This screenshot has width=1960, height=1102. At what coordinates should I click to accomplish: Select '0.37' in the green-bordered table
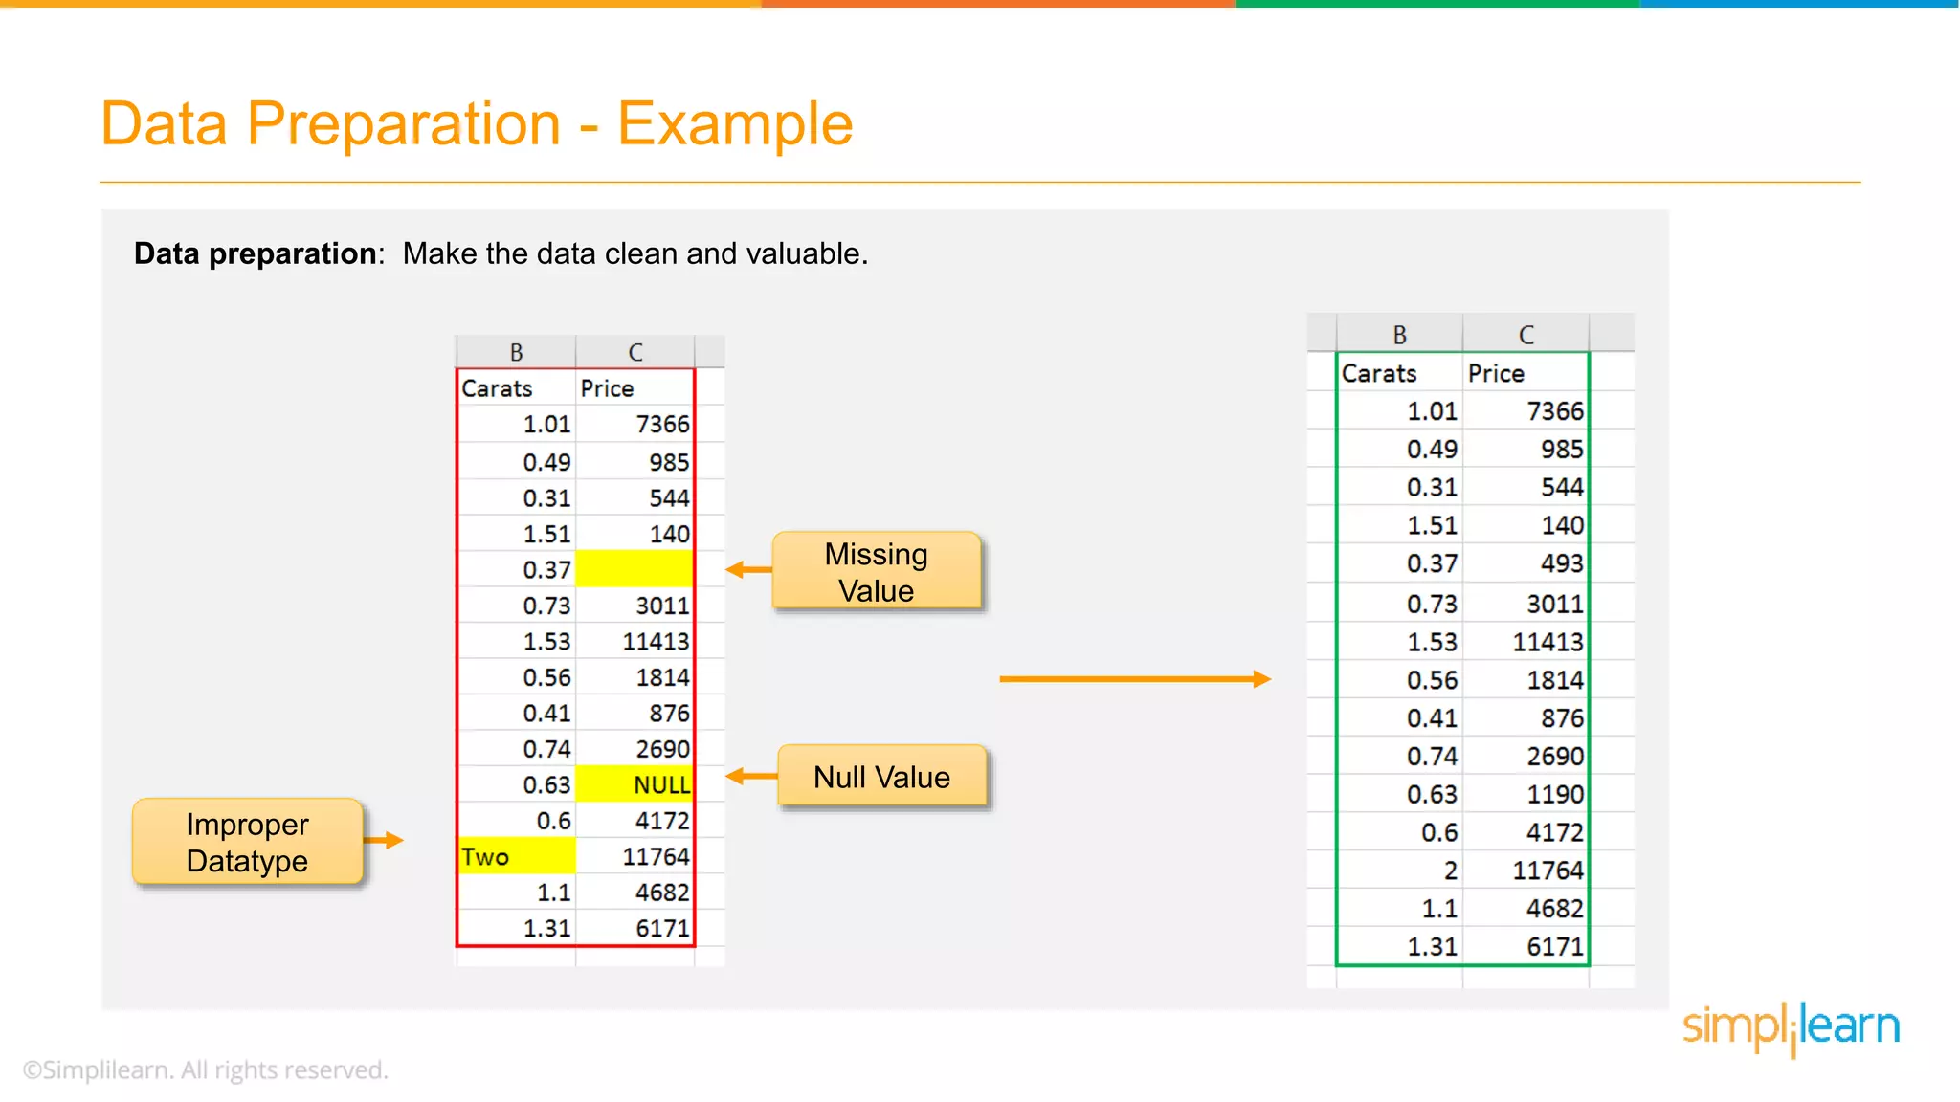pos(1400,563)
